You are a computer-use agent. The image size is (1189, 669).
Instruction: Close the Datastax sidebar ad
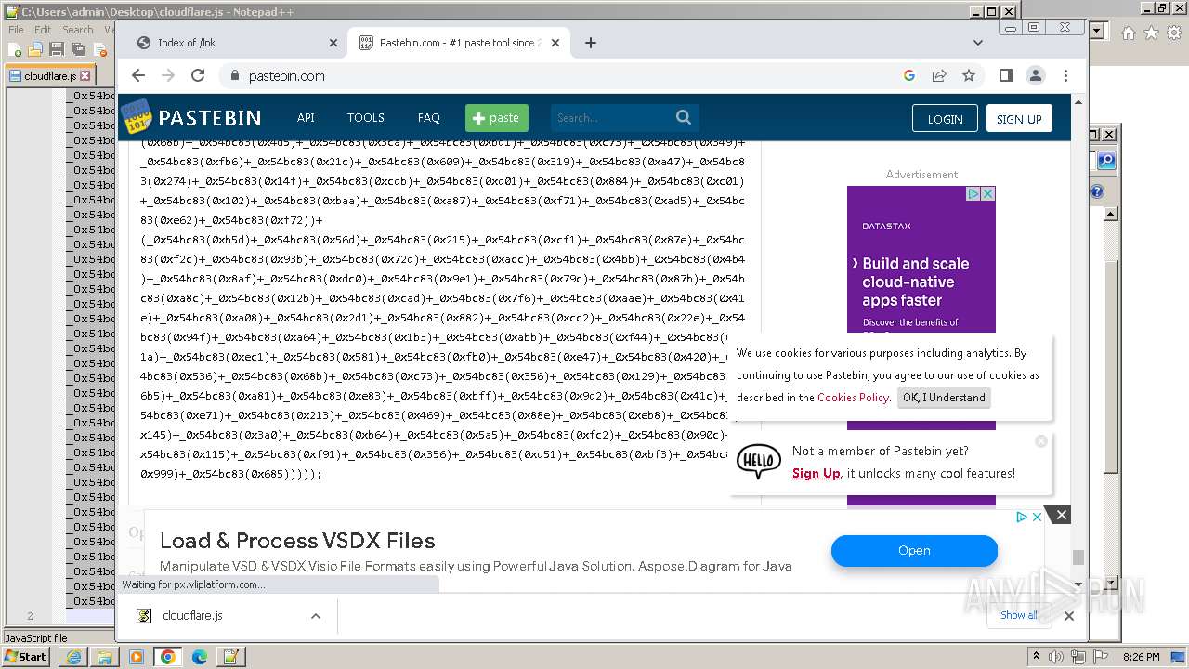[x=988, y=193]
